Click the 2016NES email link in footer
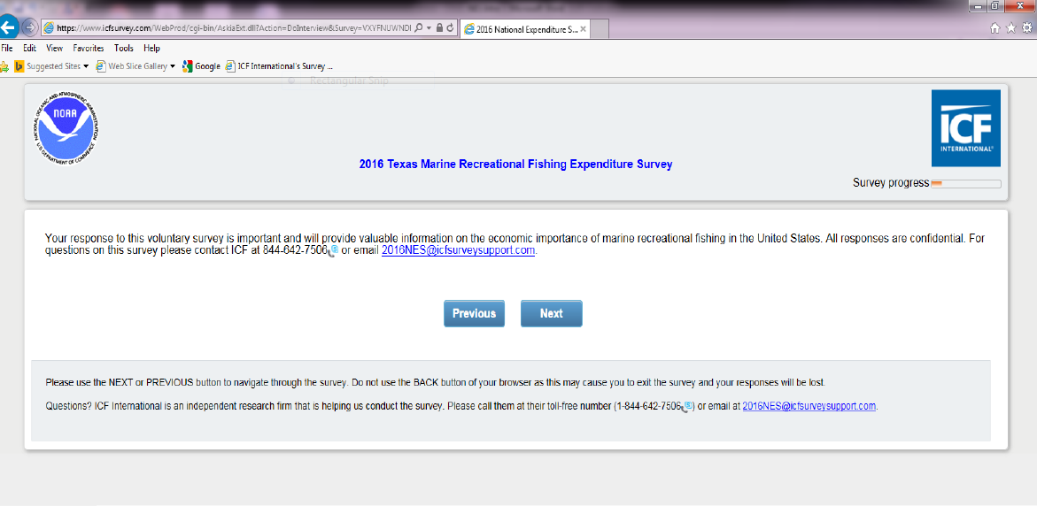Image resolution: width=1037 pixels, height=506 pixels. tap(809, 406)
